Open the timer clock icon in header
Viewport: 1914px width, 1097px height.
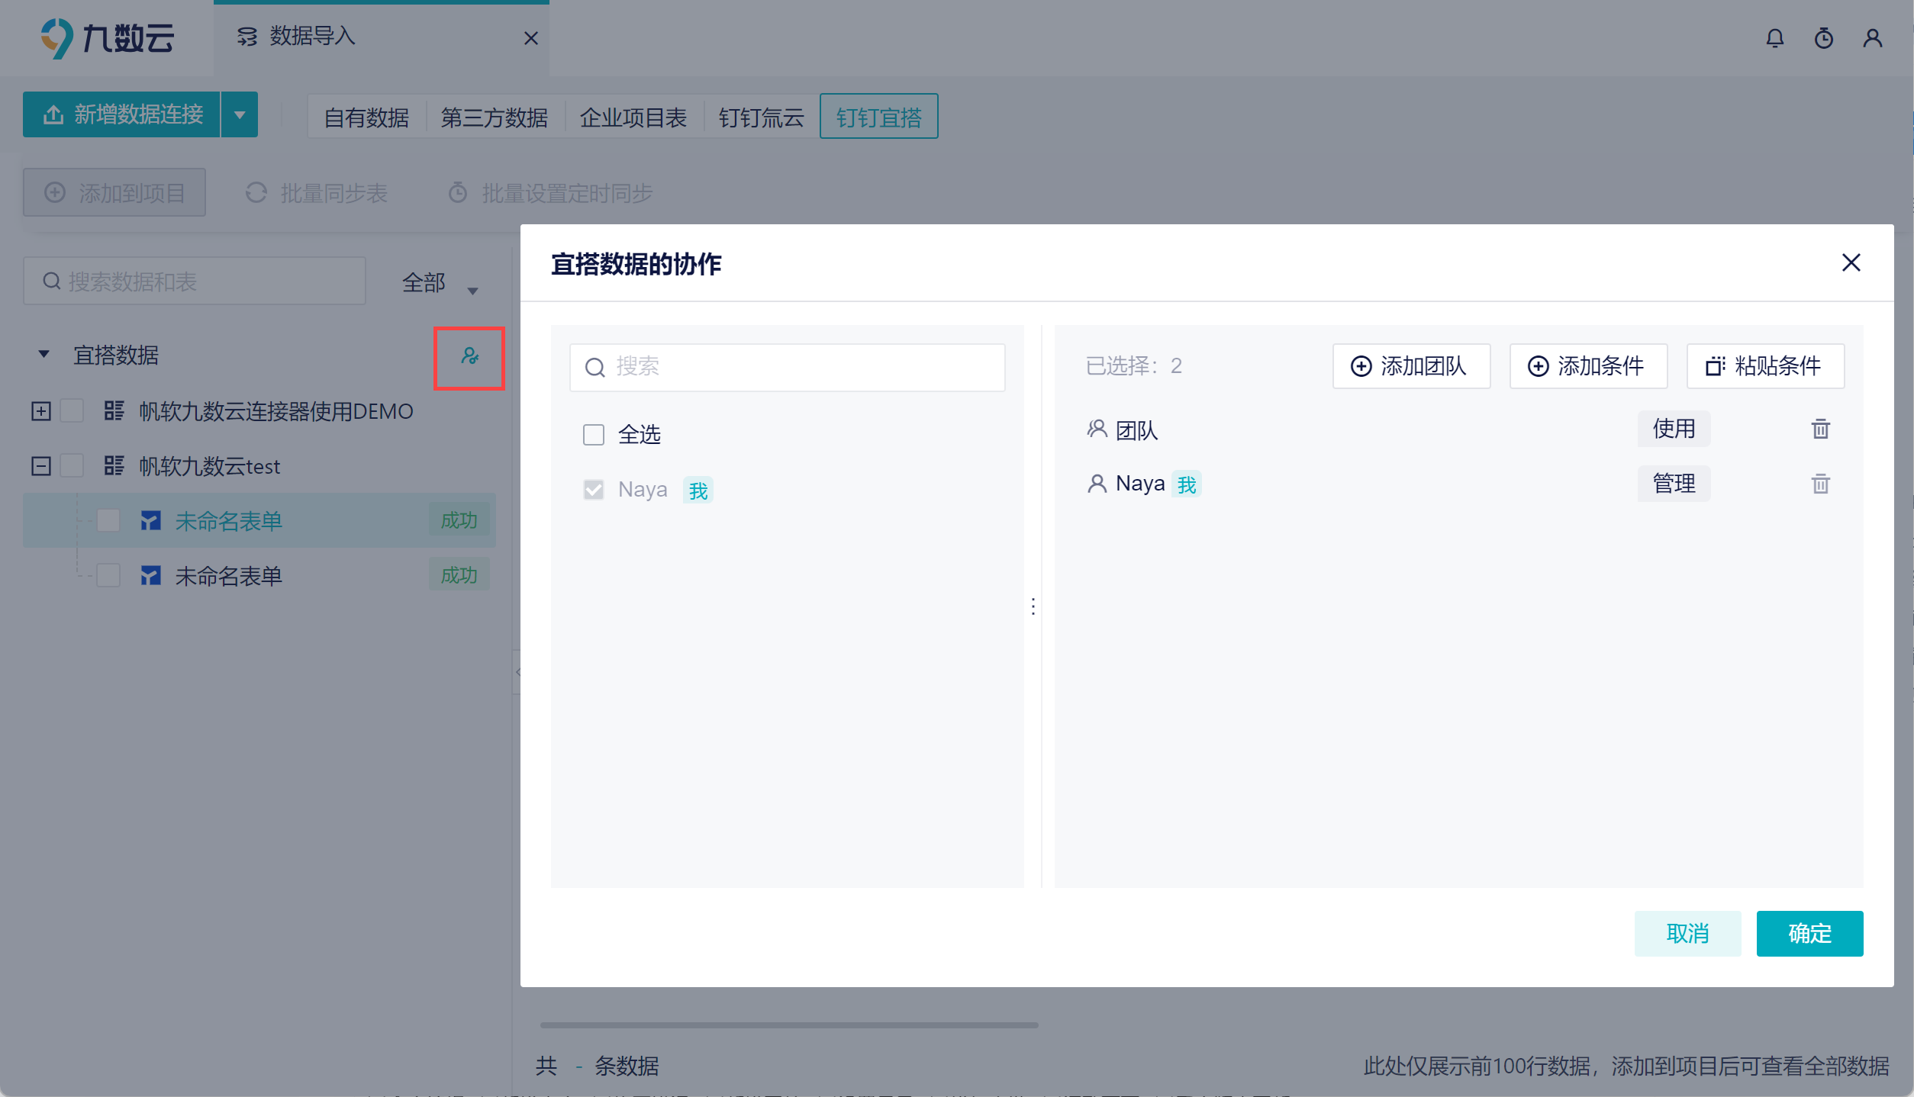[1823, 38]
